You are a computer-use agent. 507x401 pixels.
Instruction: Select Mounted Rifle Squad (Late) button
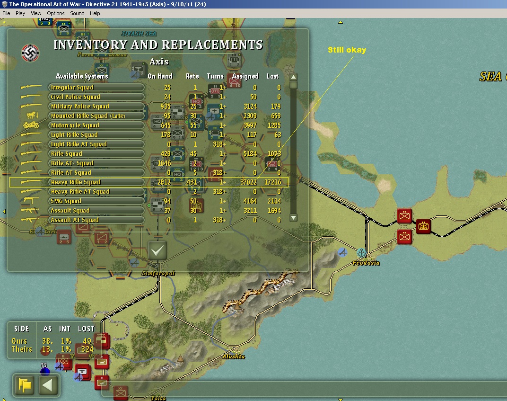(96, 116)
